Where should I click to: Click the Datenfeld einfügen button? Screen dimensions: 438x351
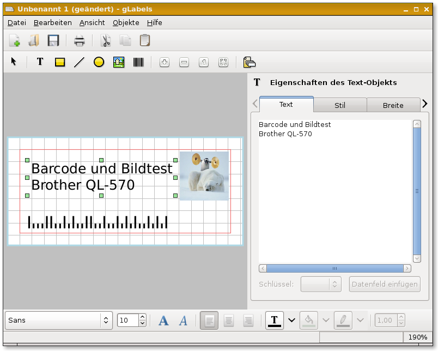click(x=385, y=284)
